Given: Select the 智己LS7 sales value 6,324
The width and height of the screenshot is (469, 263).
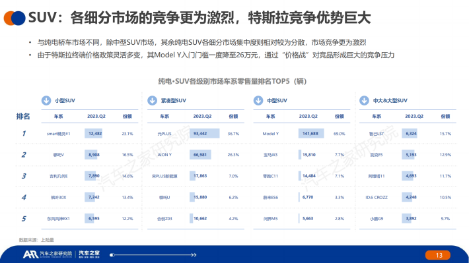Looking at the screenshot, I should (411, 133).
